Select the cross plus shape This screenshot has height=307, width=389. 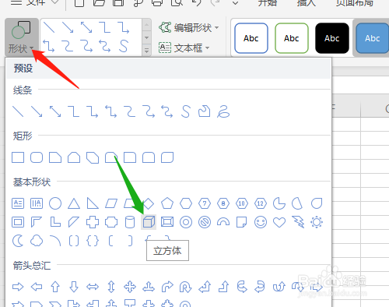click(x=93, y=222)
